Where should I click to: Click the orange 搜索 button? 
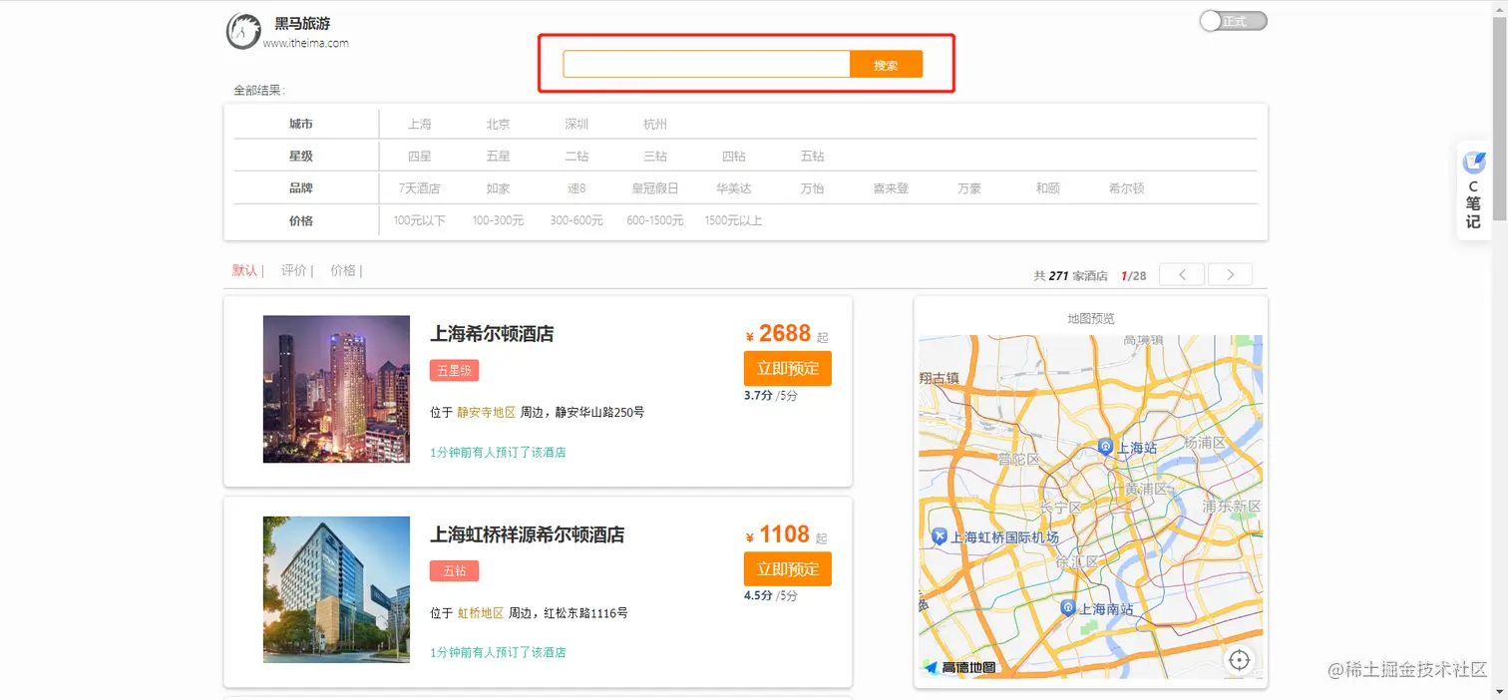pyautogui.click(x=886, y=65)
